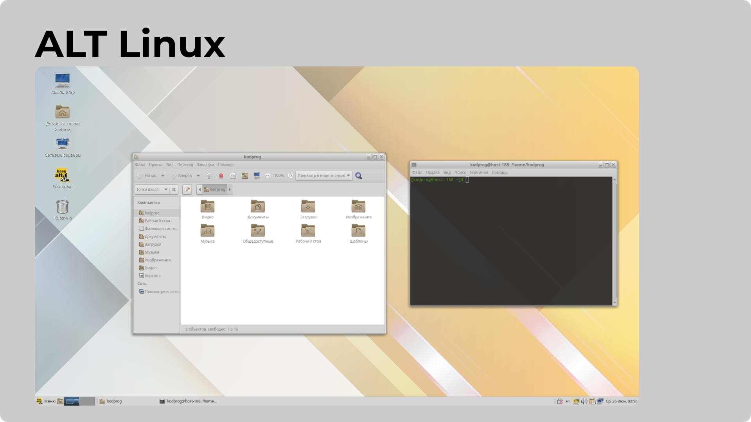Select Рабочий стол in the sidebar
The image size is (751, 422).
[156, 221]
